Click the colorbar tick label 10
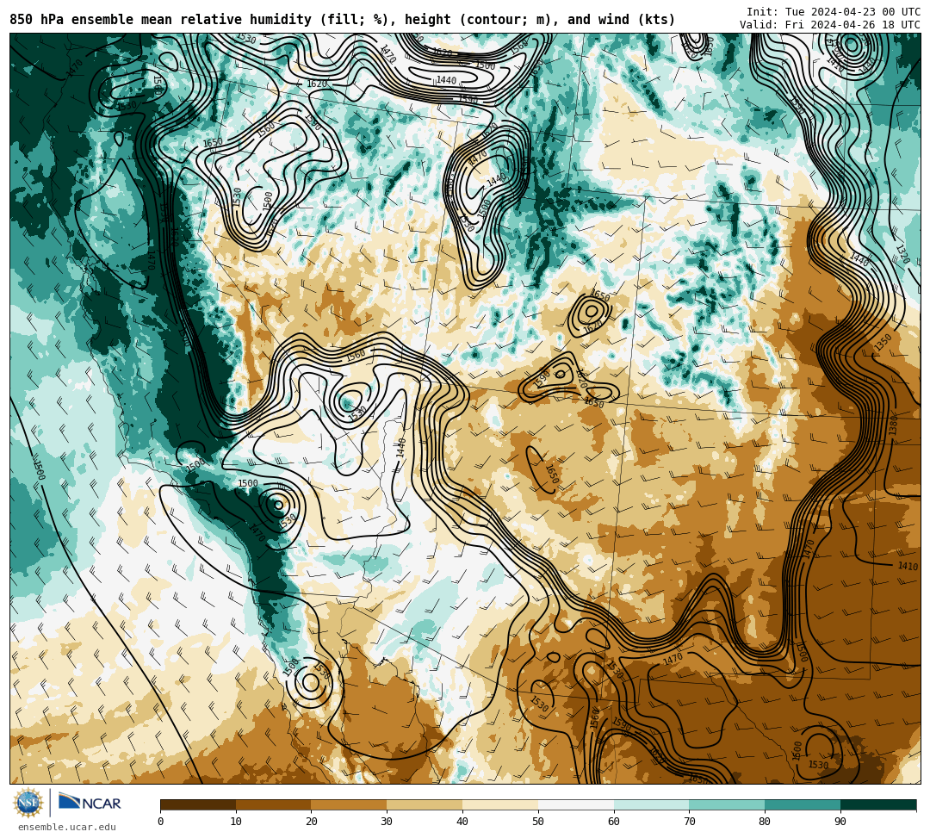 [x=236, y=822]
